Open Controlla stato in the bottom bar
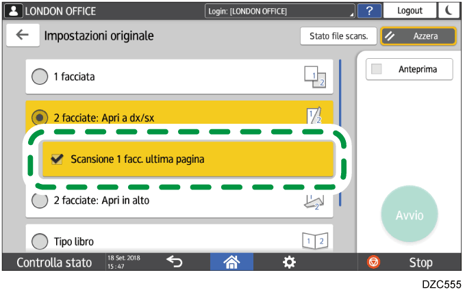465x292 pixels. point(53,262)
